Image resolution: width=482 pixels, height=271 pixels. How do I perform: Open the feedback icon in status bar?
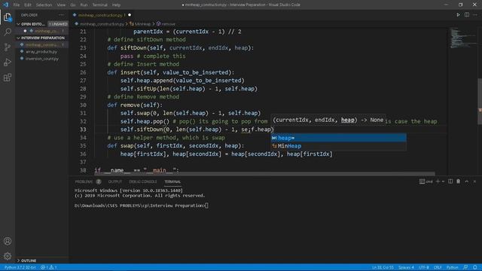[x=465, y=267]
